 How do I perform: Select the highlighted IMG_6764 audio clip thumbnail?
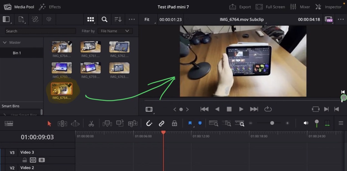(61, 89)
